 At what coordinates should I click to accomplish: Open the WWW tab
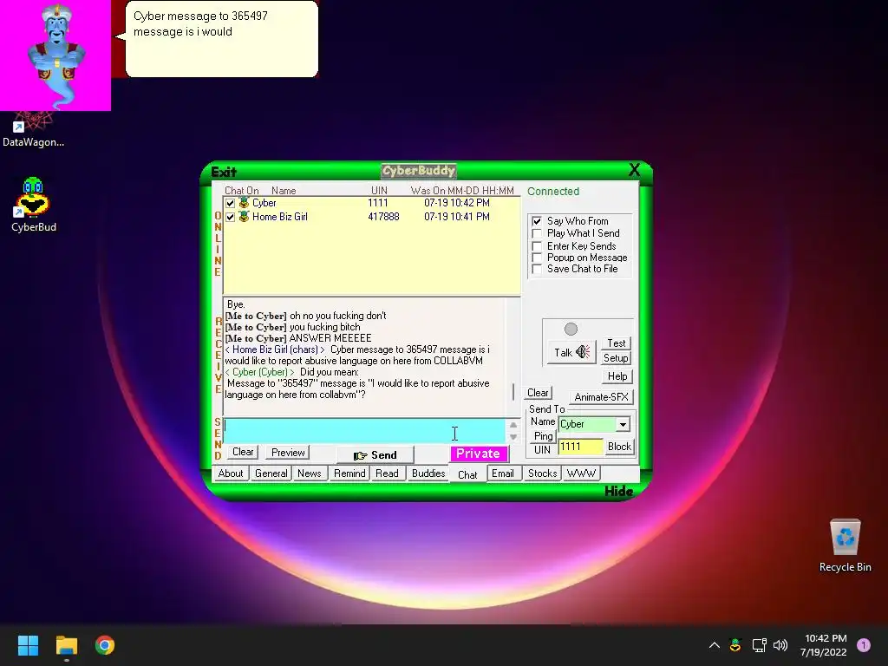tap(581, 473)
